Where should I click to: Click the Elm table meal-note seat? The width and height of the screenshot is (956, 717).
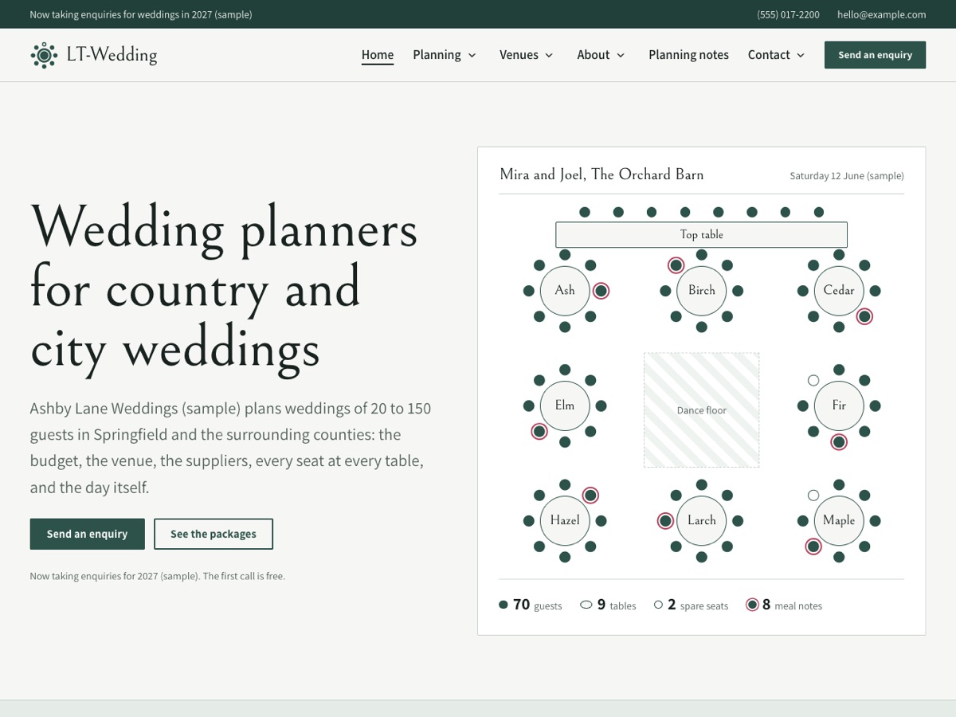click(539, 432)
